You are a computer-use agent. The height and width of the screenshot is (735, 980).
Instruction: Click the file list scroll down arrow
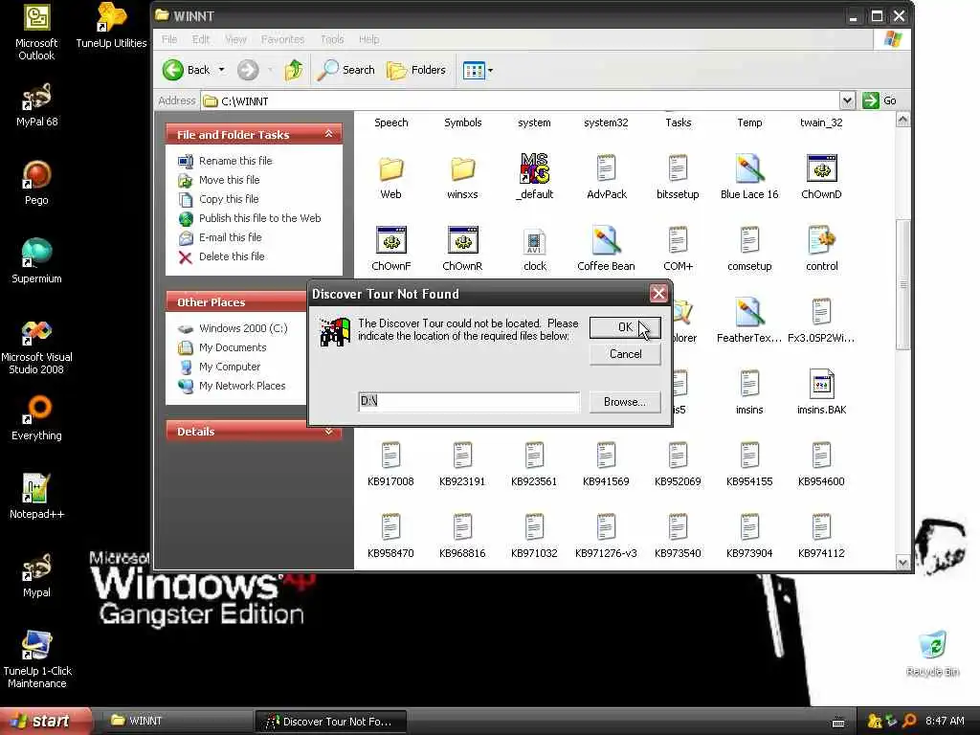(902, 562)
